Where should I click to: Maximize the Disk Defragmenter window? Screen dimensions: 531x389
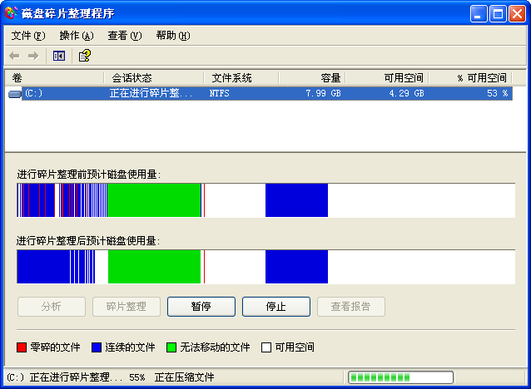coord(498,14)
